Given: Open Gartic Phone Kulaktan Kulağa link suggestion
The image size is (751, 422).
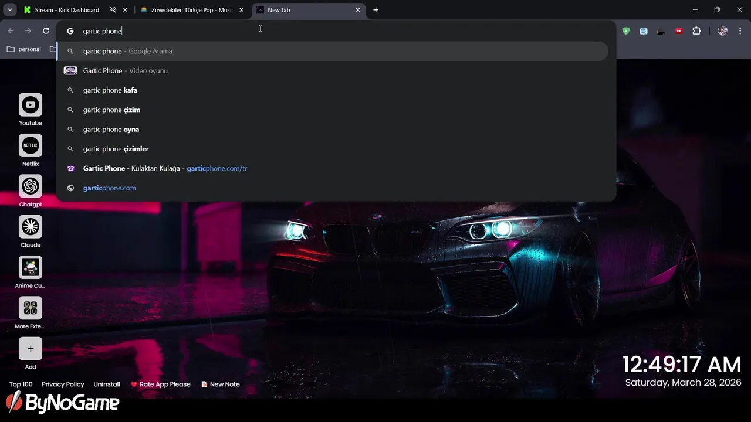Looking at the screenshot, I should [332, 168].
